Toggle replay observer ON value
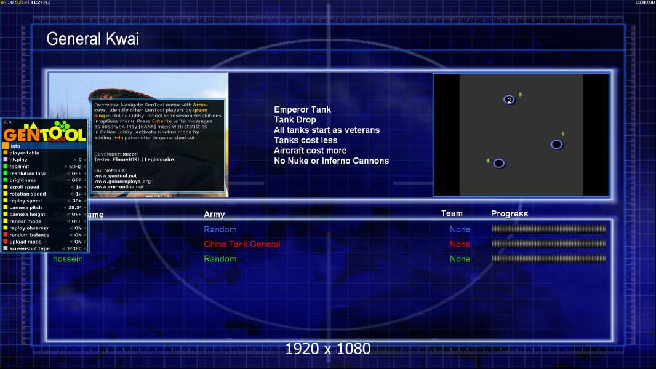The width and height of the screenshot is (656, 369). 78,228
